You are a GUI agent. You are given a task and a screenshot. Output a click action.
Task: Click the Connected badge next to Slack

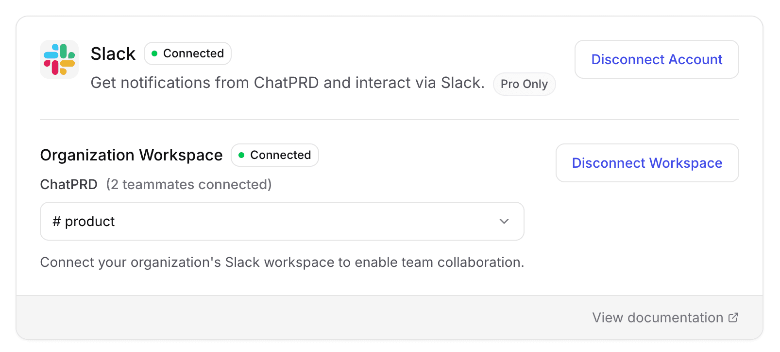pyautogui.click(x=188, y=53)
